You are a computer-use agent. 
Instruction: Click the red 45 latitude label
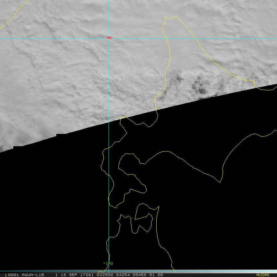(x=109, y=38)
